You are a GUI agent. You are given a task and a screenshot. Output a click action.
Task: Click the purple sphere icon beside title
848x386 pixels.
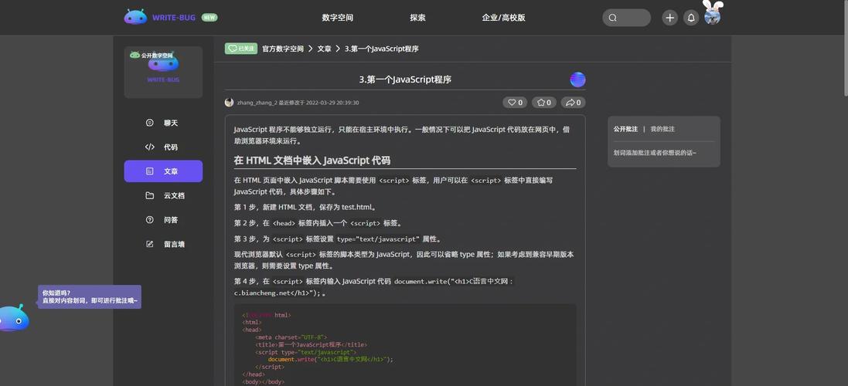click(577, 80)
